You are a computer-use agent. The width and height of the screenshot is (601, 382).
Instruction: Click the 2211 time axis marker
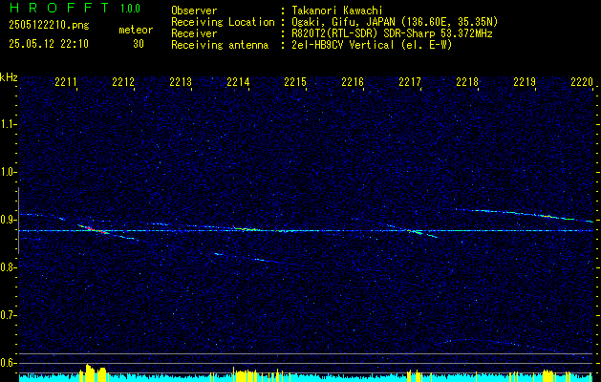click(66, 82)
